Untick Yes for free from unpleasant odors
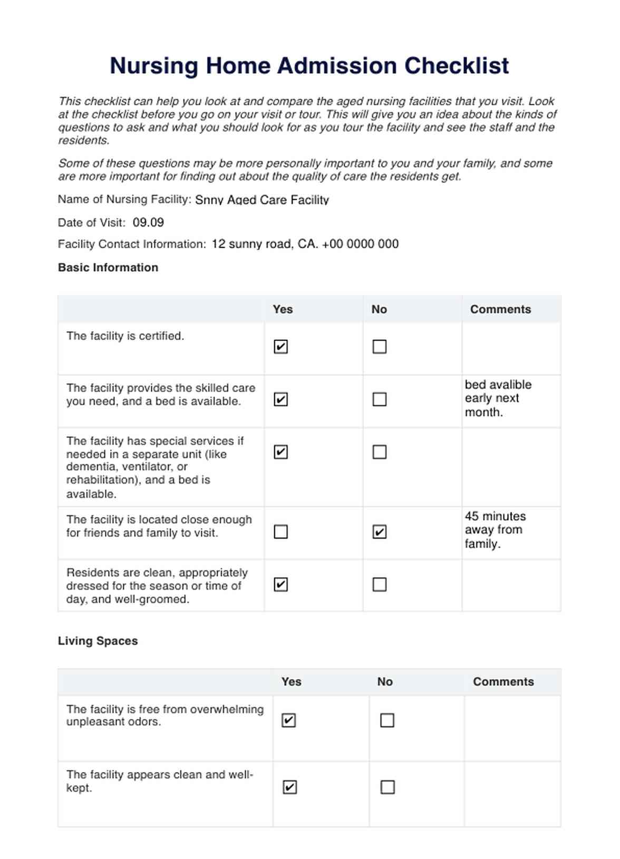 289,720
